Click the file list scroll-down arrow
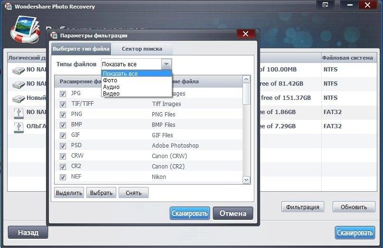The image size is (383, 248). pyautogui.click(x=246, y=180)
